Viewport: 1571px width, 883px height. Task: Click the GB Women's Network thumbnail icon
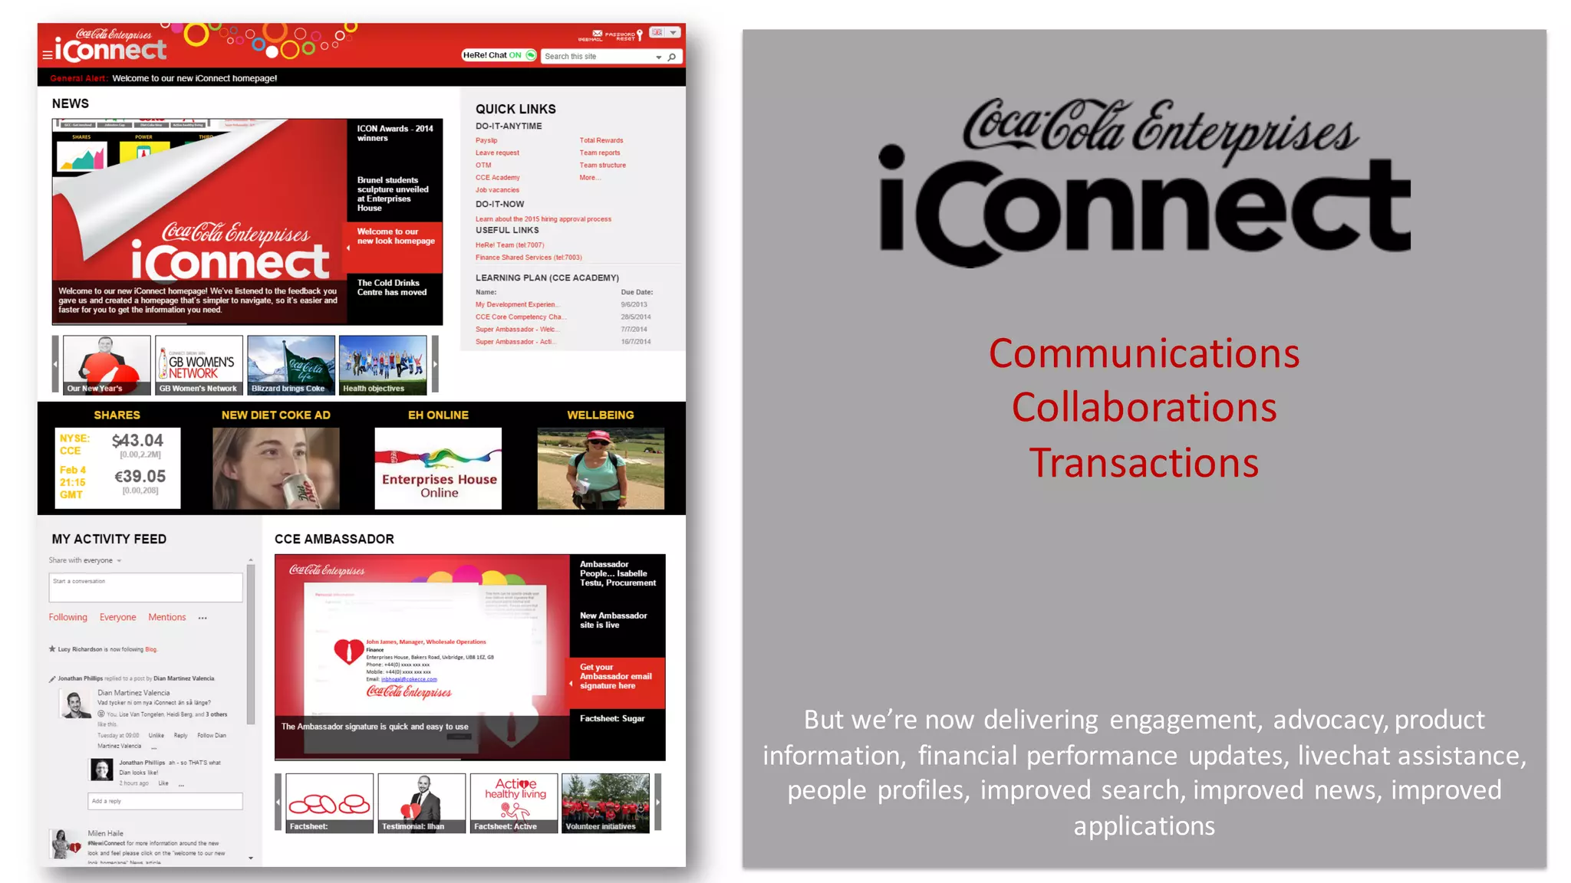199,363
